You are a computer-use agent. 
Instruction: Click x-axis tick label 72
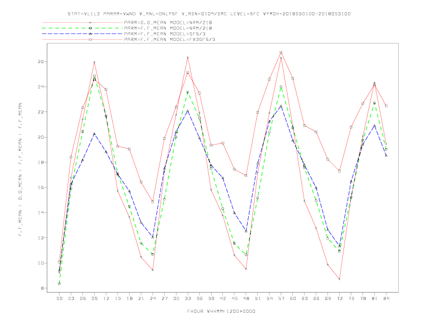(339, 298)
